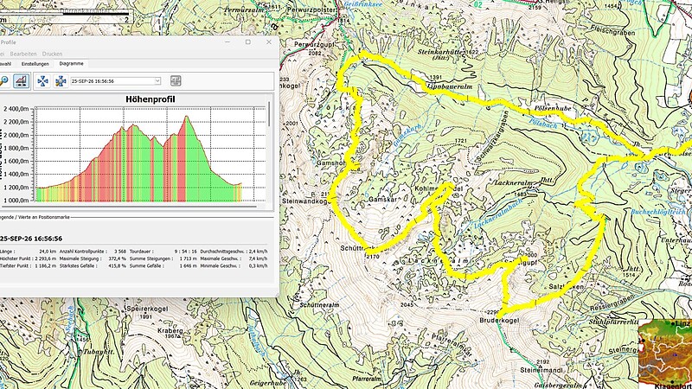
Task: Click the gray calculator-style icon beside track dropdown
Action: (176, 80)
